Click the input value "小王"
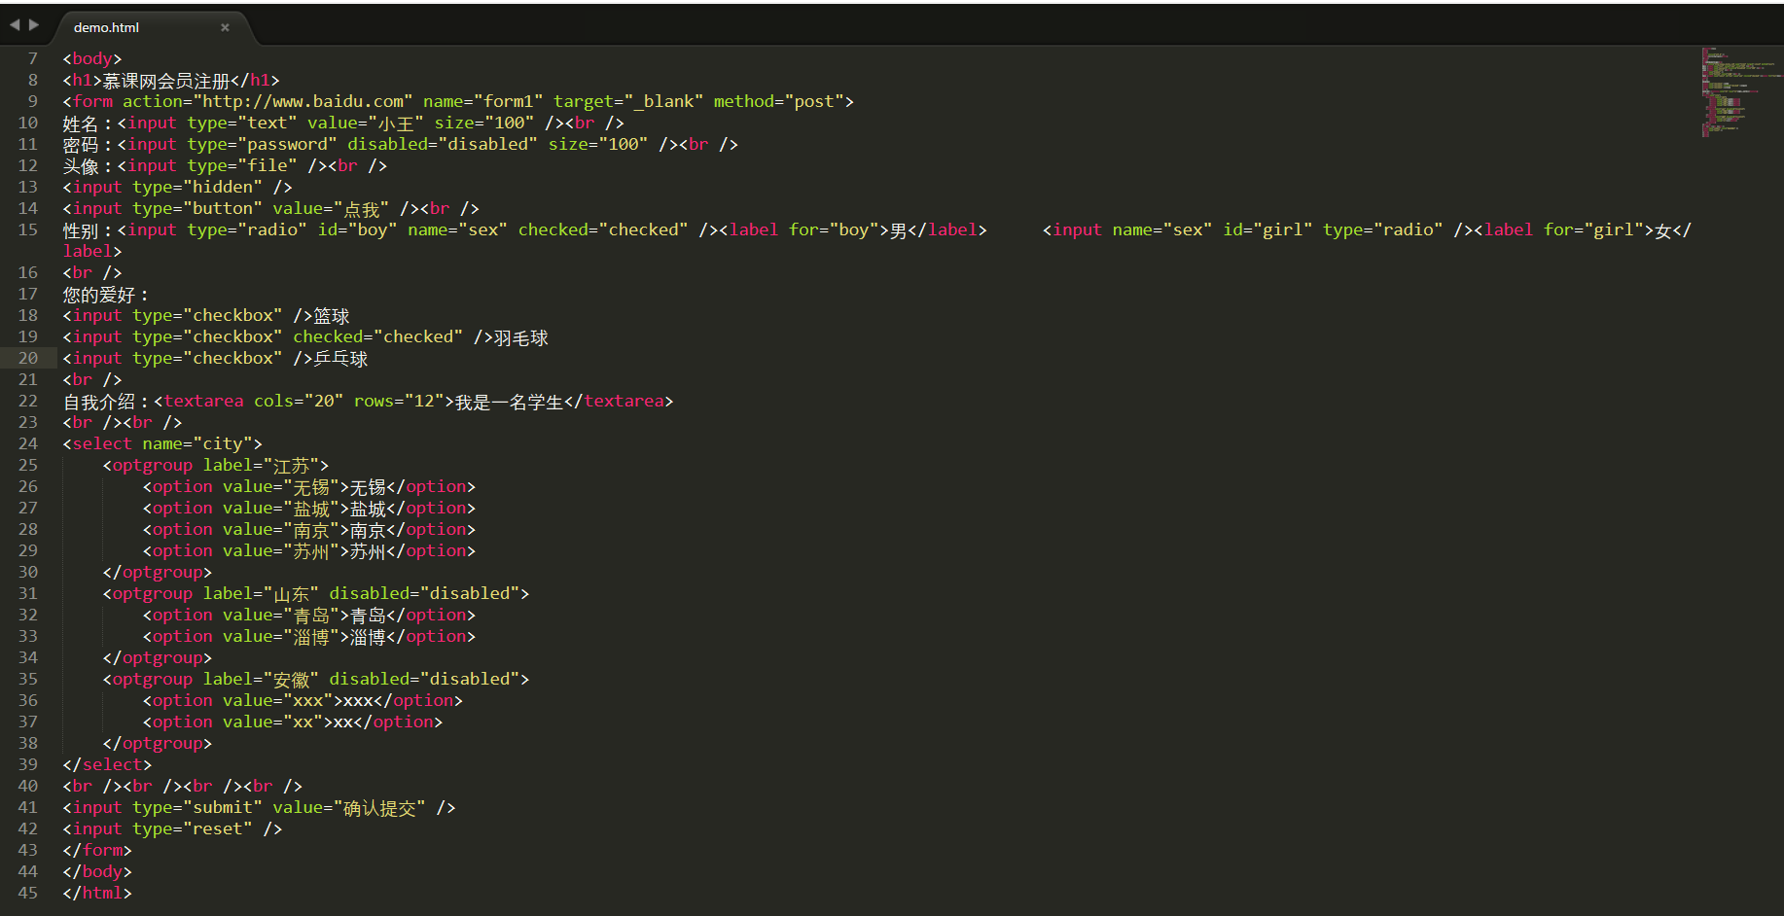The image size is (1784, 916). (395, 123)
